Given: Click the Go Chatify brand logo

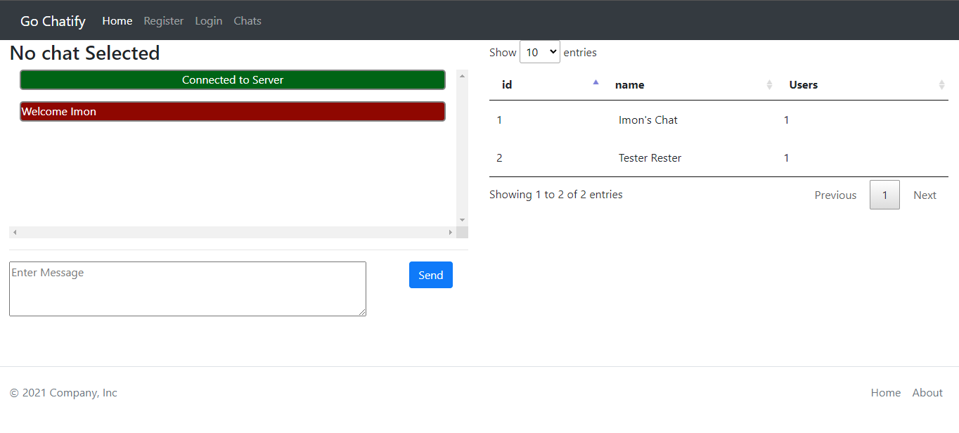Looking at the screenshot, I should click(53, 21).
